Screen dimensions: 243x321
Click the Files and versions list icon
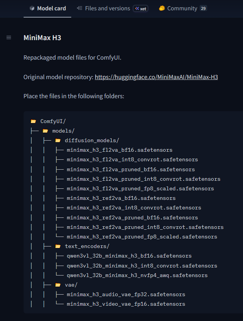pos(80,8)
